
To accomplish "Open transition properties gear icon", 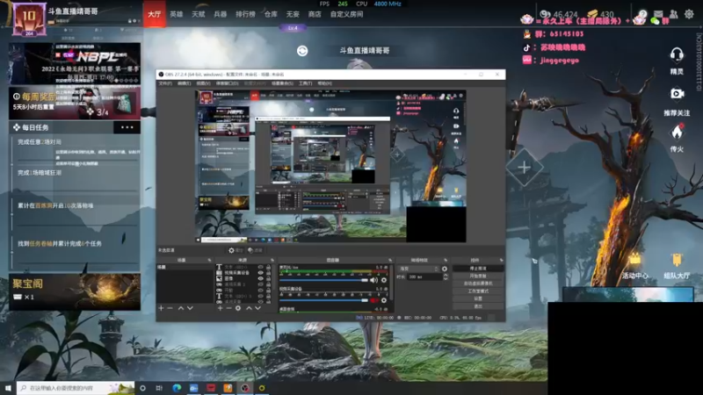I will point(445,269).
